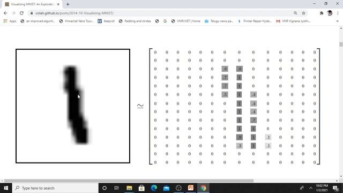Click the matrix cell showing .9
The width and height of the screenshot is (343, 193).
coord(240,137)
